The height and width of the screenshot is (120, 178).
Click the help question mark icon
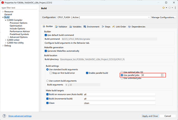point(4,116)
